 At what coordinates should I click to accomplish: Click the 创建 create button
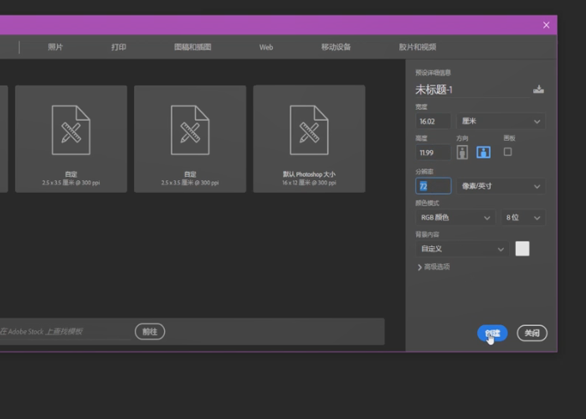(x=492, y=333)
